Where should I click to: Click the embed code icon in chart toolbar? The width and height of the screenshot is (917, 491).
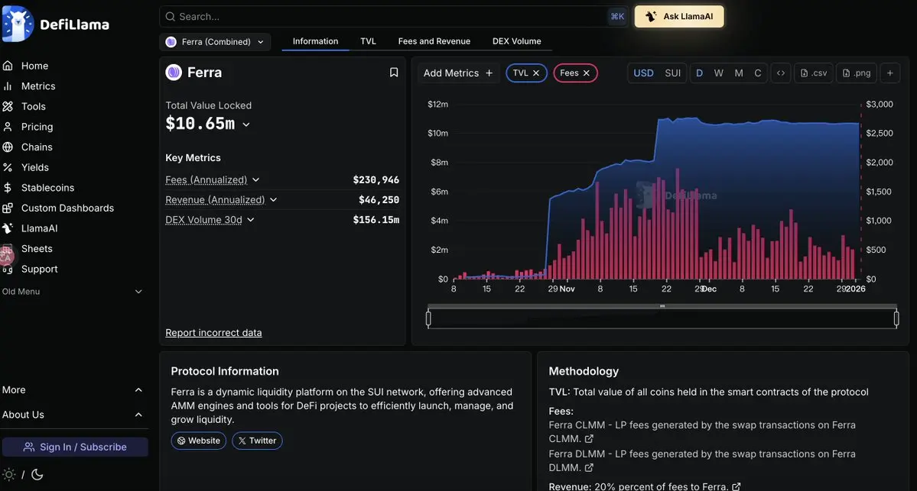(x=780, y=73)
